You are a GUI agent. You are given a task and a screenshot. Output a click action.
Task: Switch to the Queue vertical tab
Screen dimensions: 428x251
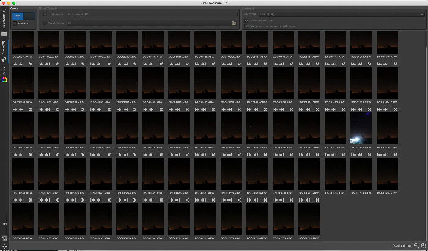(4, 52)
